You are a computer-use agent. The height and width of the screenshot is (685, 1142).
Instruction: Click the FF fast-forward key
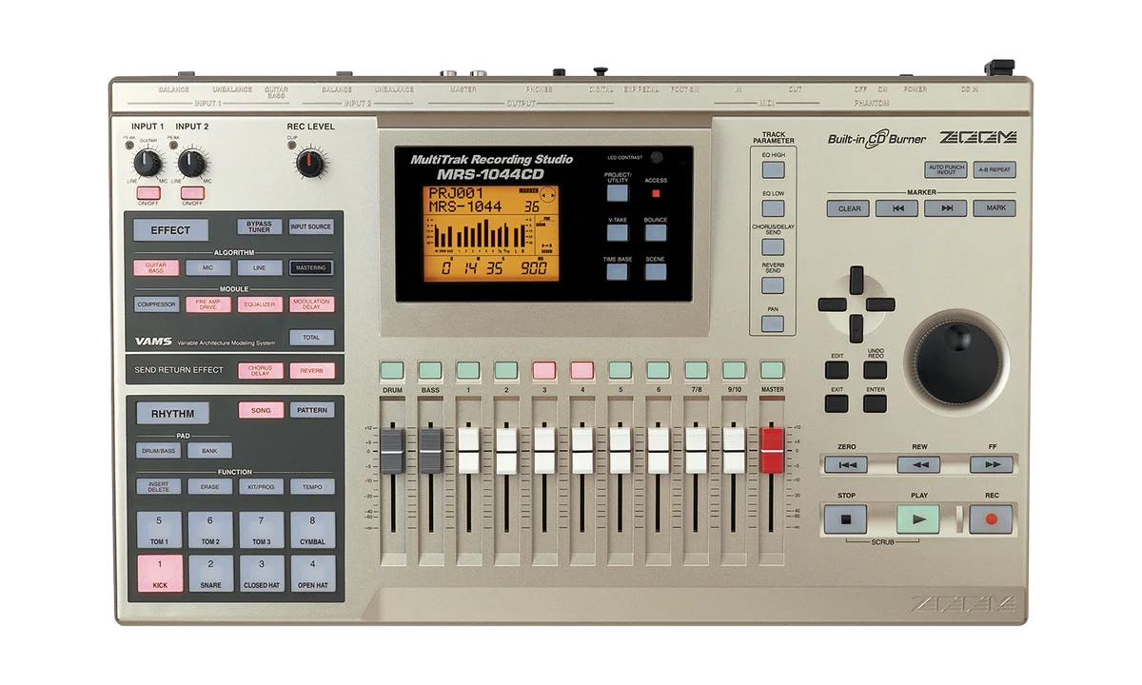(x=991, y=464)
